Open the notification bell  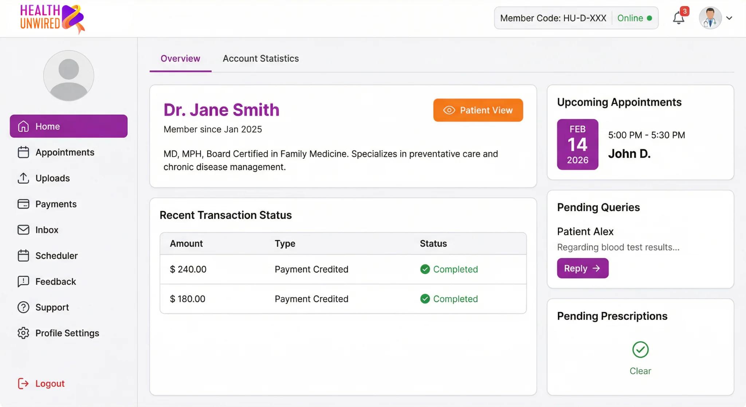click(x=679, y=17)
